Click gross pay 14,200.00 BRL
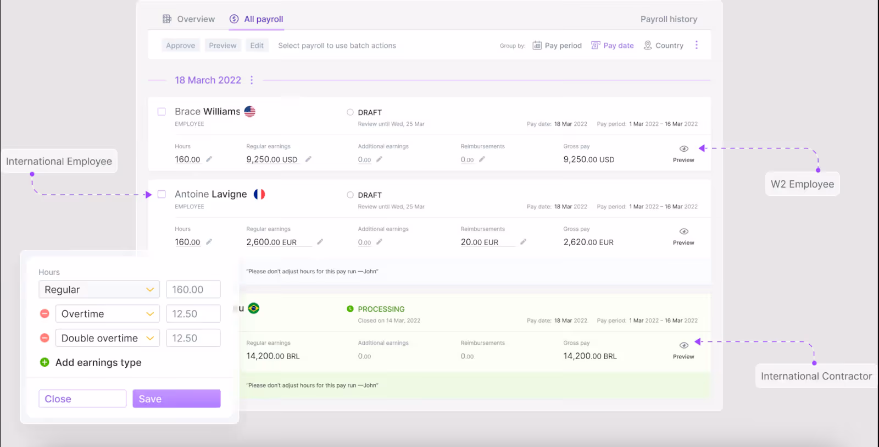879x447 pixels. (x=590, y=356)
